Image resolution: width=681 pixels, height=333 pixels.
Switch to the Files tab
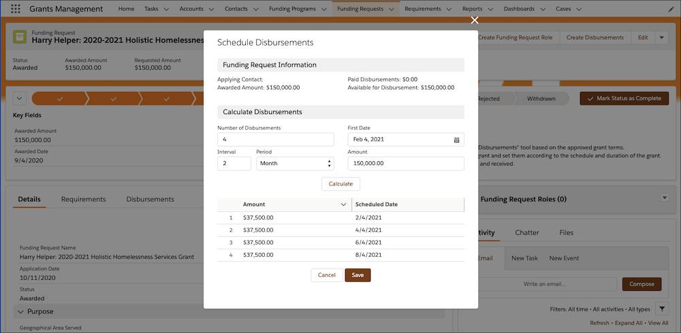coord(567,232)
